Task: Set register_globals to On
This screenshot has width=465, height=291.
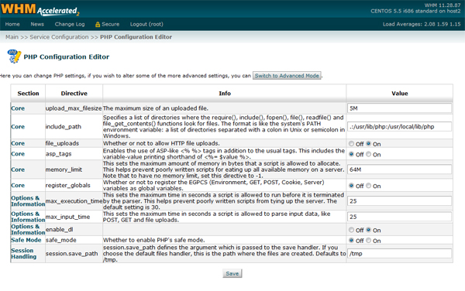Action: point(368,186)
